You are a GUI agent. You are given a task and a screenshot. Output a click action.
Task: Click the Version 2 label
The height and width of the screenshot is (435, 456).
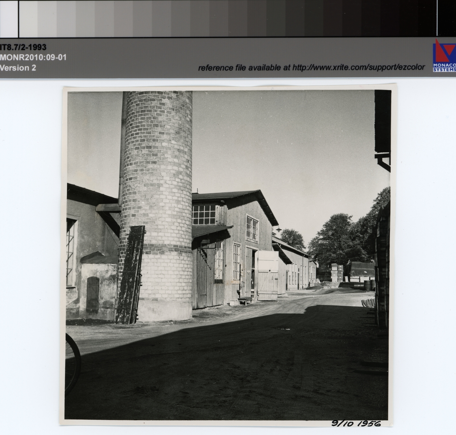coord(18,68)
